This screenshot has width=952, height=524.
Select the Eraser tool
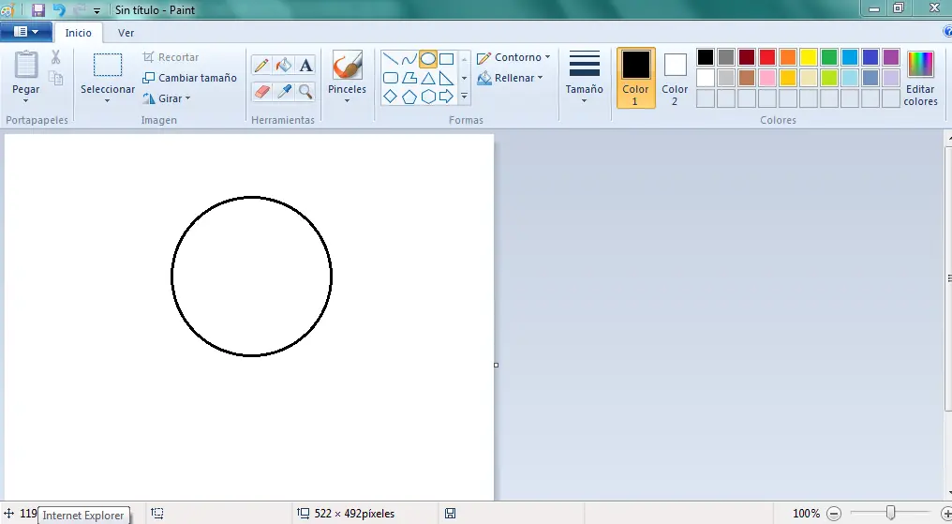point(261,92)
